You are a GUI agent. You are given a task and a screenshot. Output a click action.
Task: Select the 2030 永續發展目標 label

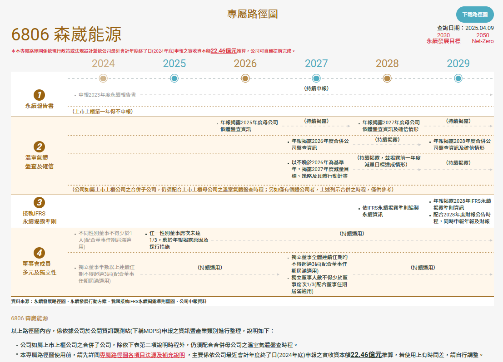click(x=443, y=38)
